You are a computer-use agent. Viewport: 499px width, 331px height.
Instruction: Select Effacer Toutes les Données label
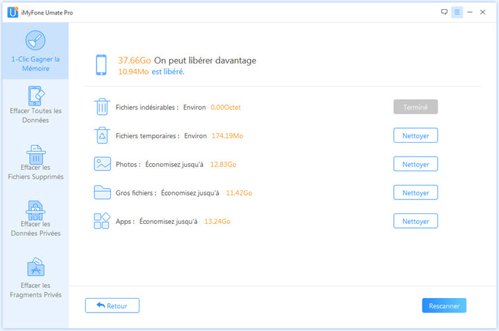pyautogui.click(x=36, y=115)
